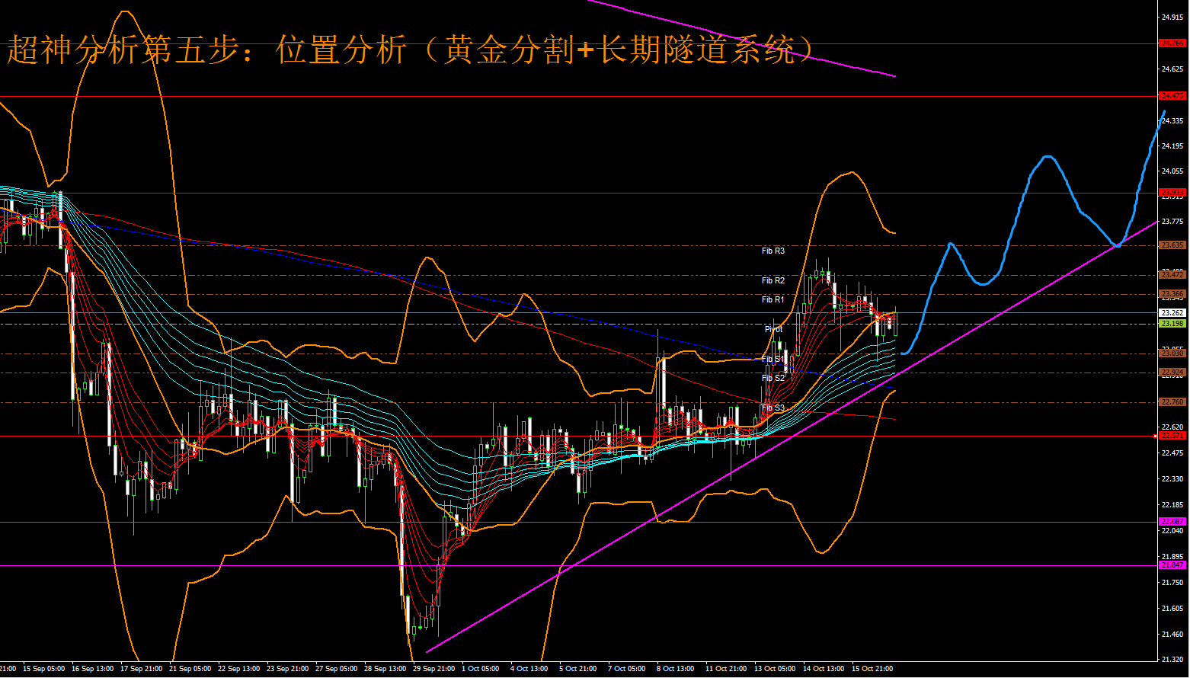
Task: Click the Fib S2 support label
Action: (x=773, y=378)
